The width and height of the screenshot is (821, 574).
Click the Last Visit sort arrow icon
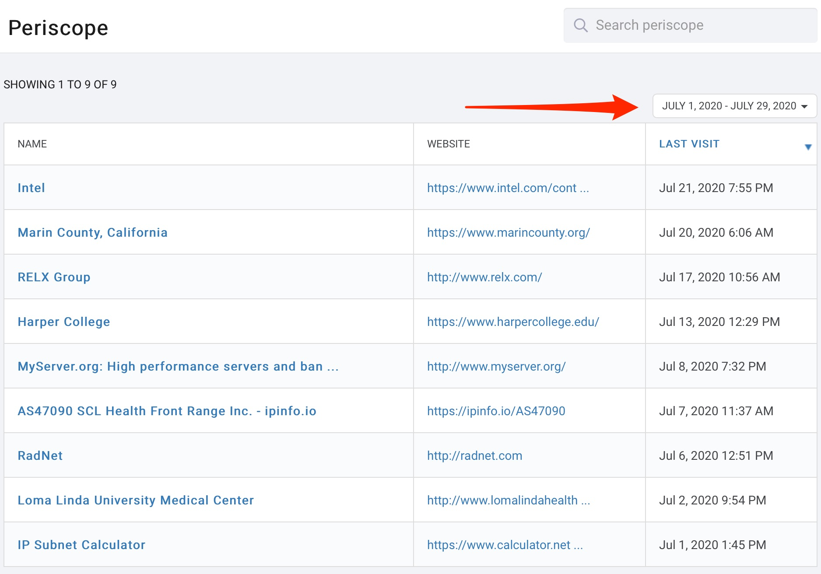click(x=808, y=147)
